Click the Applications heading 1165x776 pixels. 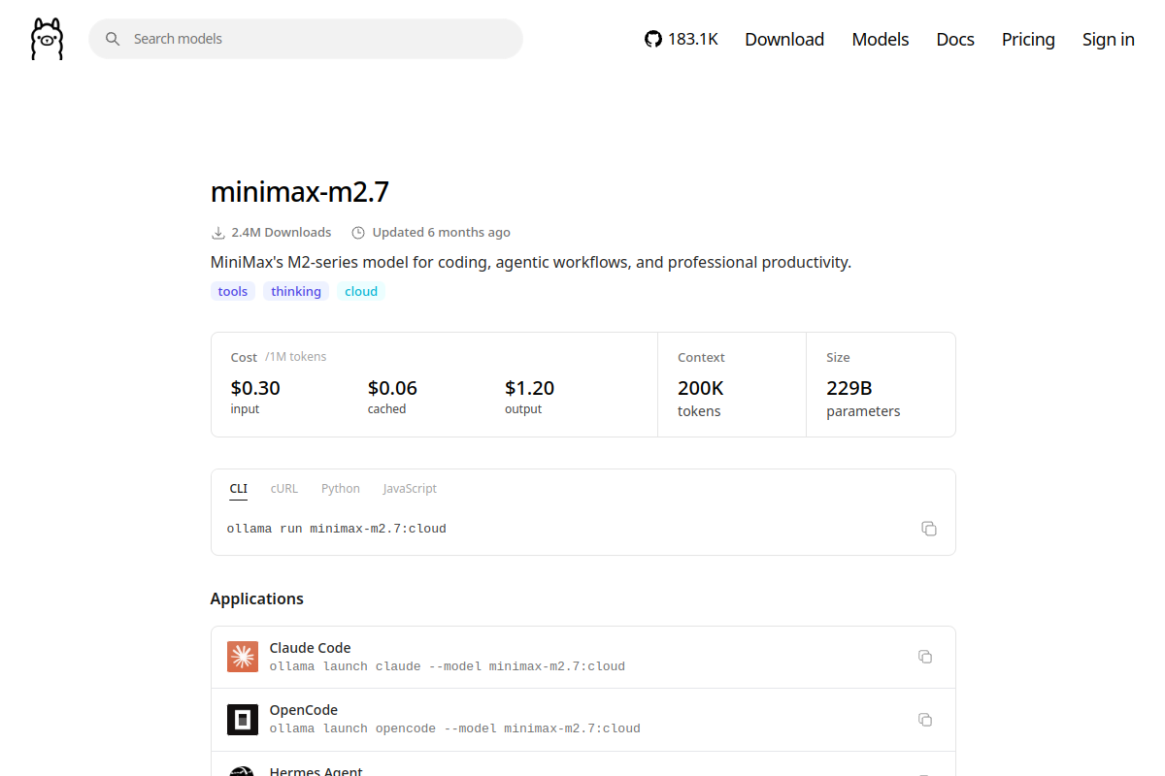click(x=257, y=598)
